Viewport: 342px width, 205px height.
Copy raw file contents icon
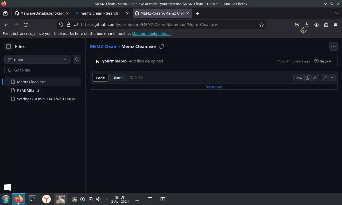coord(308,78)
